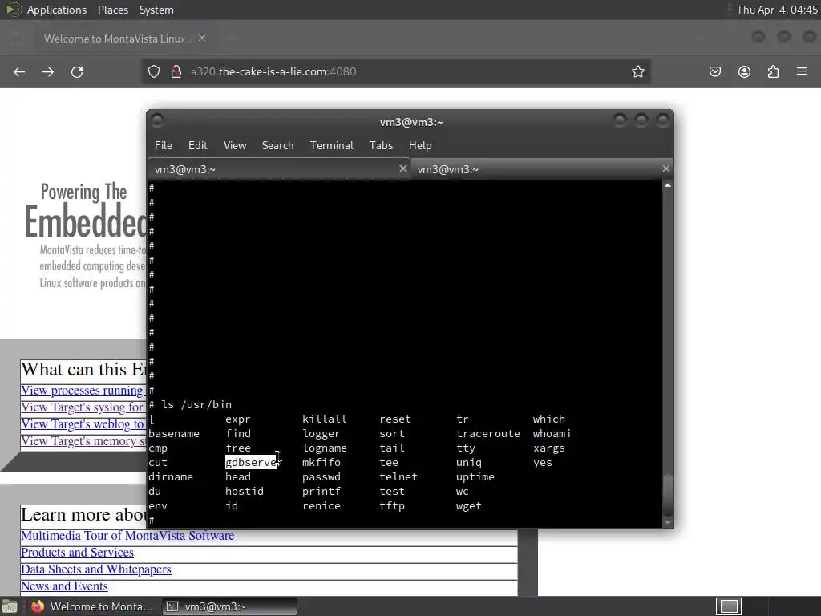Switch to the second vm3@vm3:~ terminal tab
Image resolution: width=821 pixels, height=616 pixels.
pyautogui.click(x=541, y=169)
